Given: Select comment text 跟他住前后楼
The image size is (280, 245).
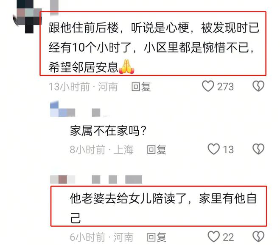Looking at the screenshot, I should (x=84, y=28).
